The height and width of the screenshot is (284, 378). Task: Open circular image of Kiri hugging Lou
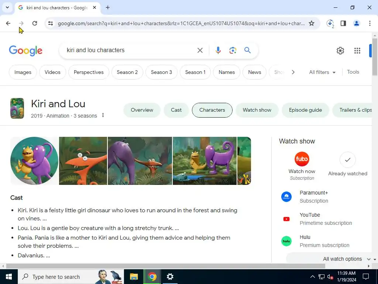(34, 161)
